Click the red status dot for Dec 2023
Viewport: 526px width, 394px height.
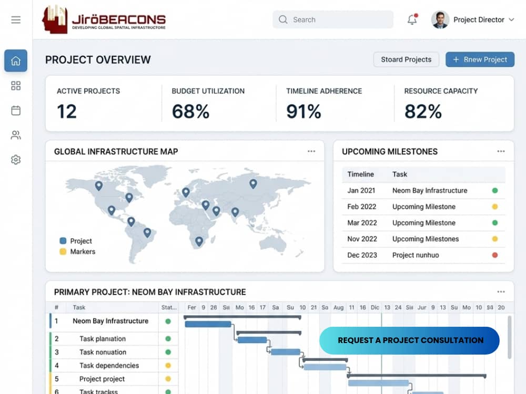495,255
